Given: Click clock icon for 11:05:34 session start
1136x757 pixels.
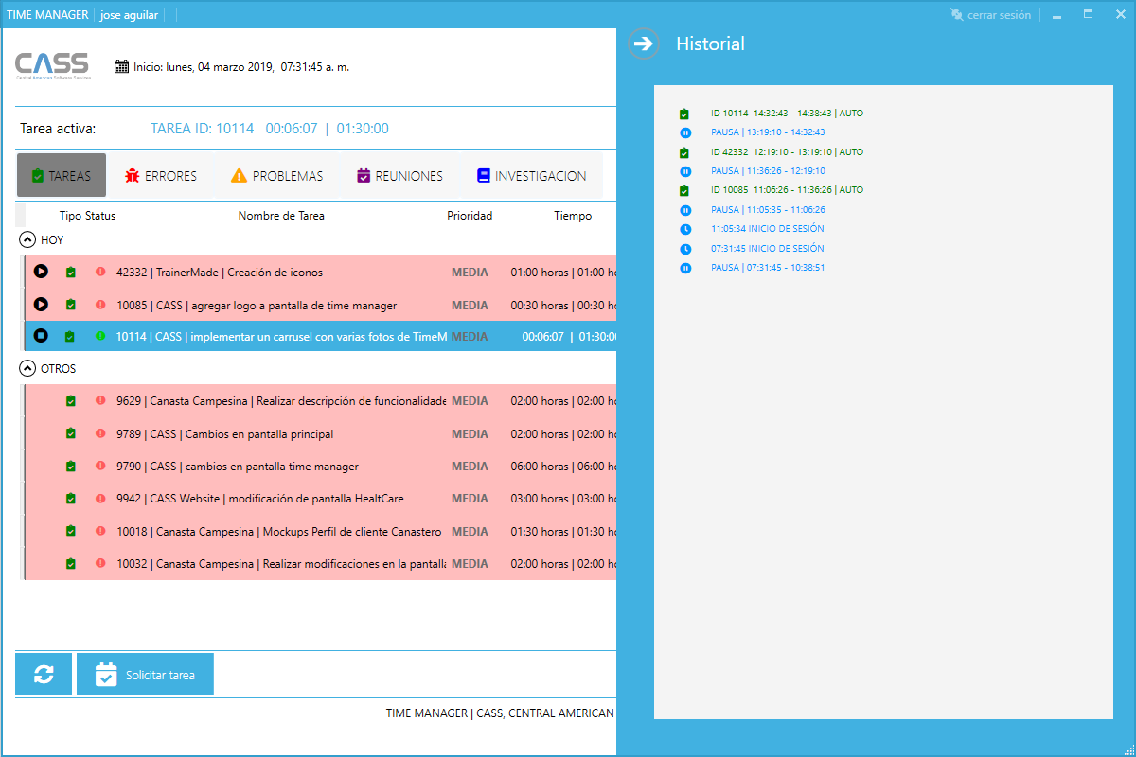Looking at the screenshot, I should point(685,229).
